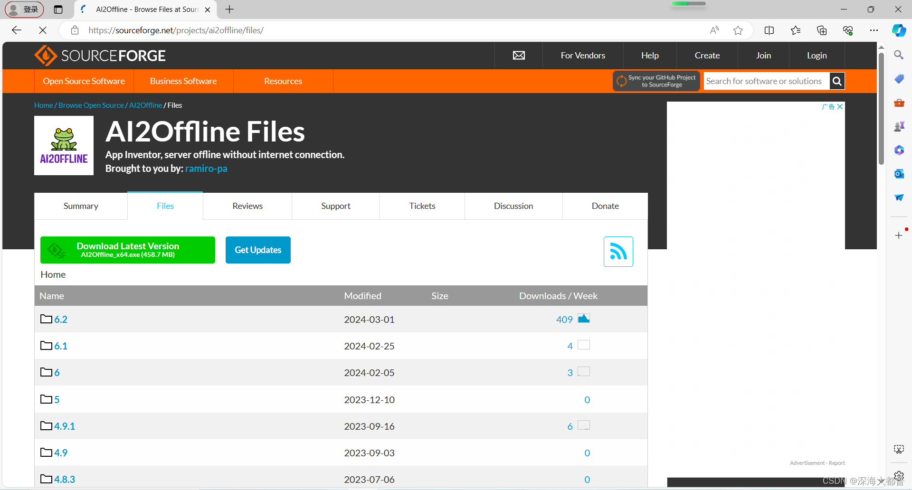Image resolution: width=912 pixels, height=490 pixels.
Task: Open sidebar shopping tag icon
Action: [899, 79]
